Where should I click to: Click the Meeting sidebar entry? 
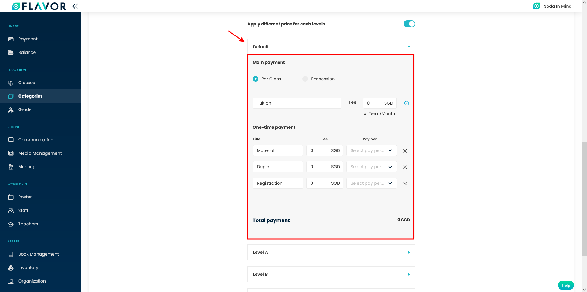(40, 167)
